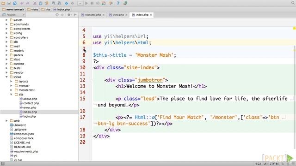Click the Copy icon in toolbar

[x=41, y=3]
